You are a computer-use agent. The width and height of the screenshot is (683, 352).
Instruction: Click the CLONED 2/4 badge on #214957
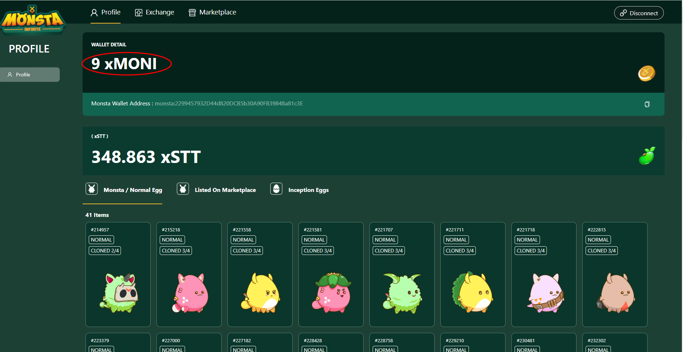pyautogui.click(x=105, y=251)
